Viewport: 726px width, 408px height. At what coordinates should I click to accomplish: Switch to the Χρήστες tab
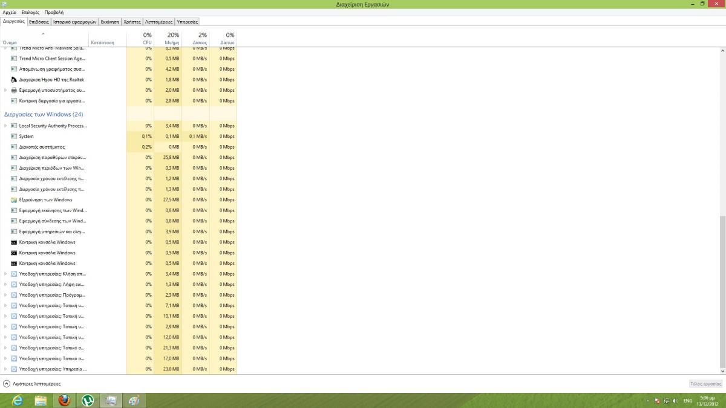pyautogui.click(x=132, y=21)
